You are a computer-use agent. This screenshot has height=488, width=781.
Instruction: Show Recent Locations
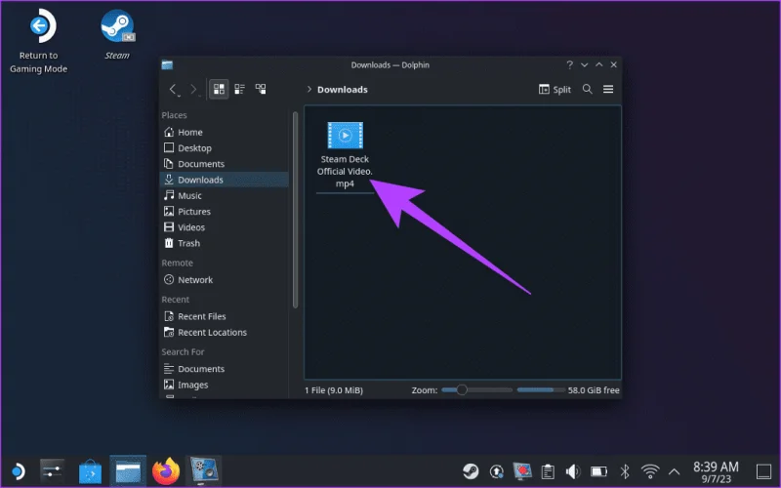click(225, 332)
